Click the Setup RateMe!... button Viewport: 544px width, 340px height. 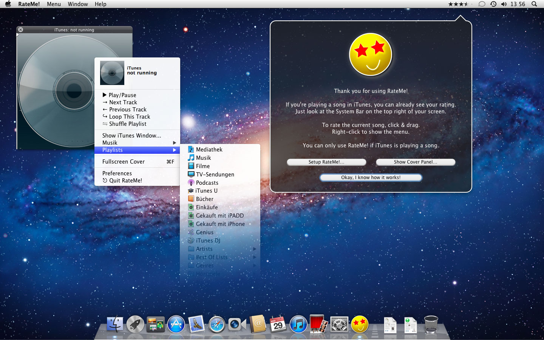(x=326, y=162)
